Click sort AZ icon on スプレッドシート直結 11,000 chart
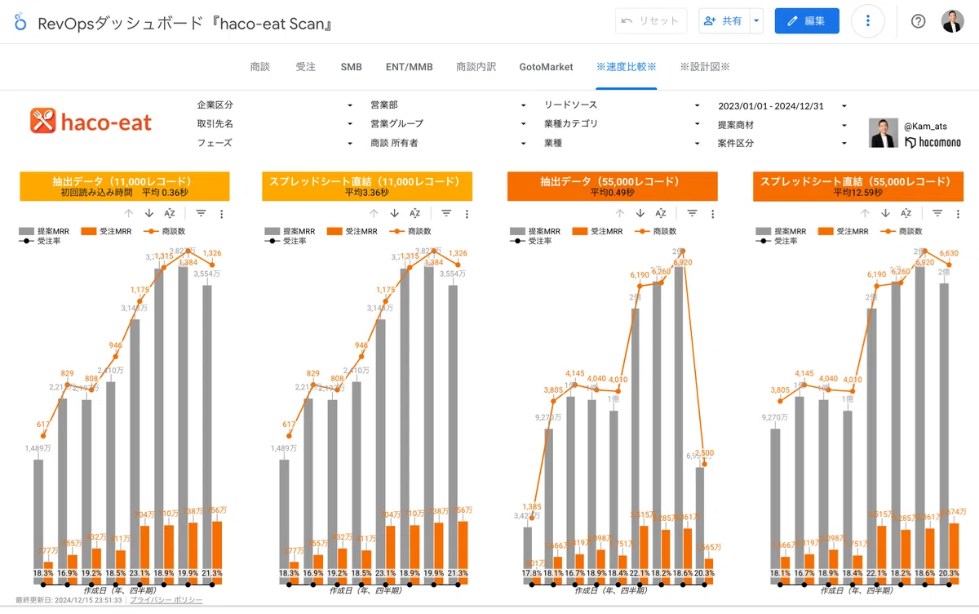Screen dimensions: 979x614 pyautogui.click(x=414, y=213)
